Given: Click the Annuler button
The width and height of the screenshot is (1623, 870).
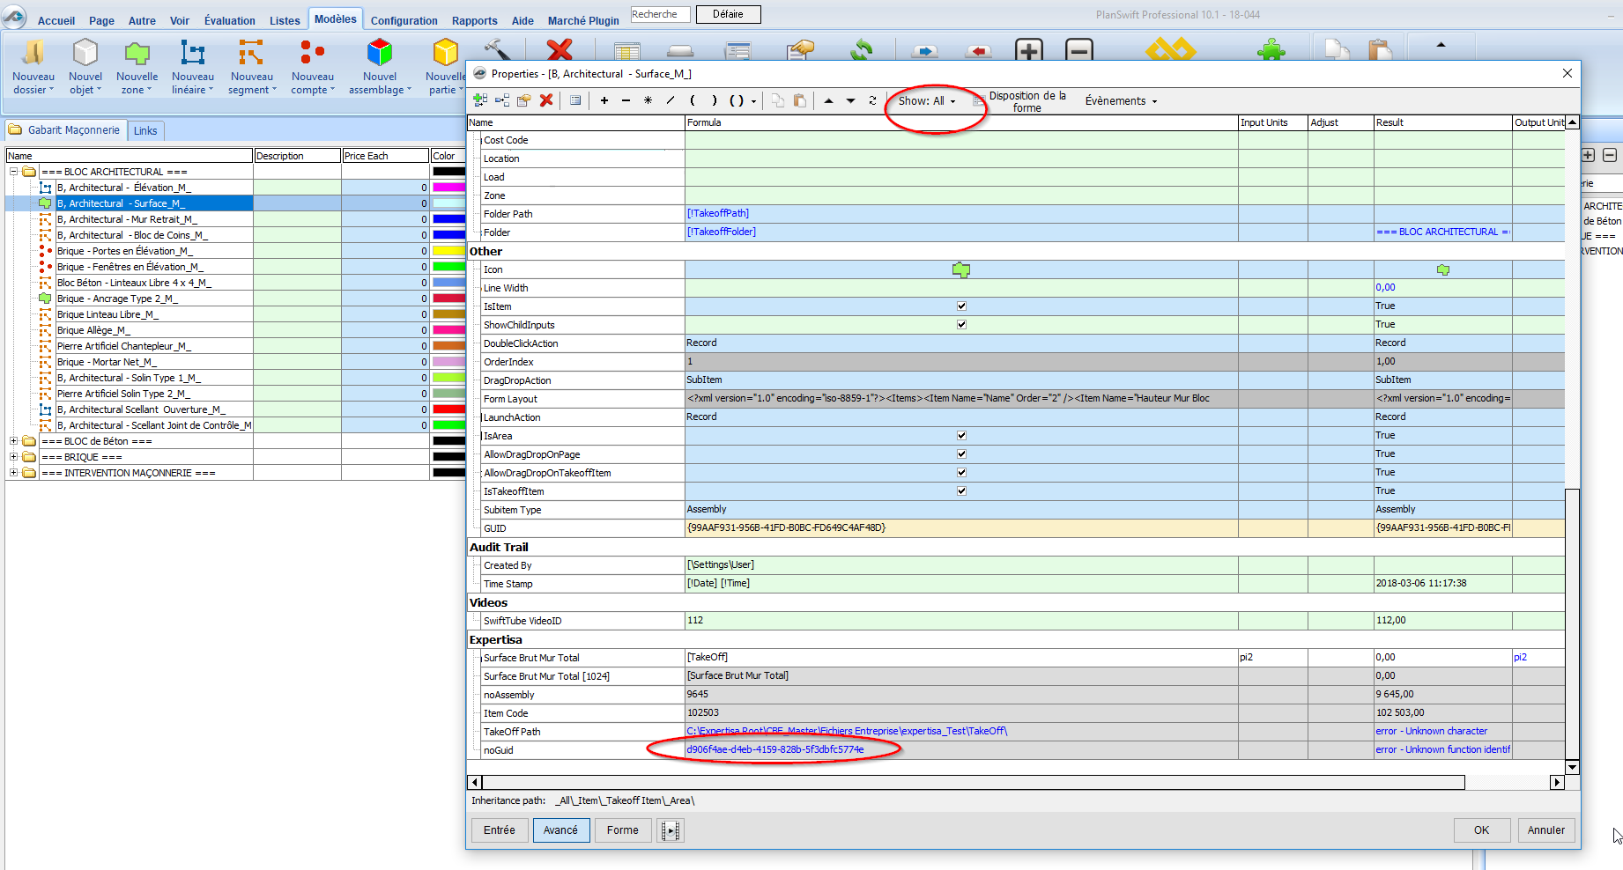Looking at the screenshot, I should [1545, 830].
